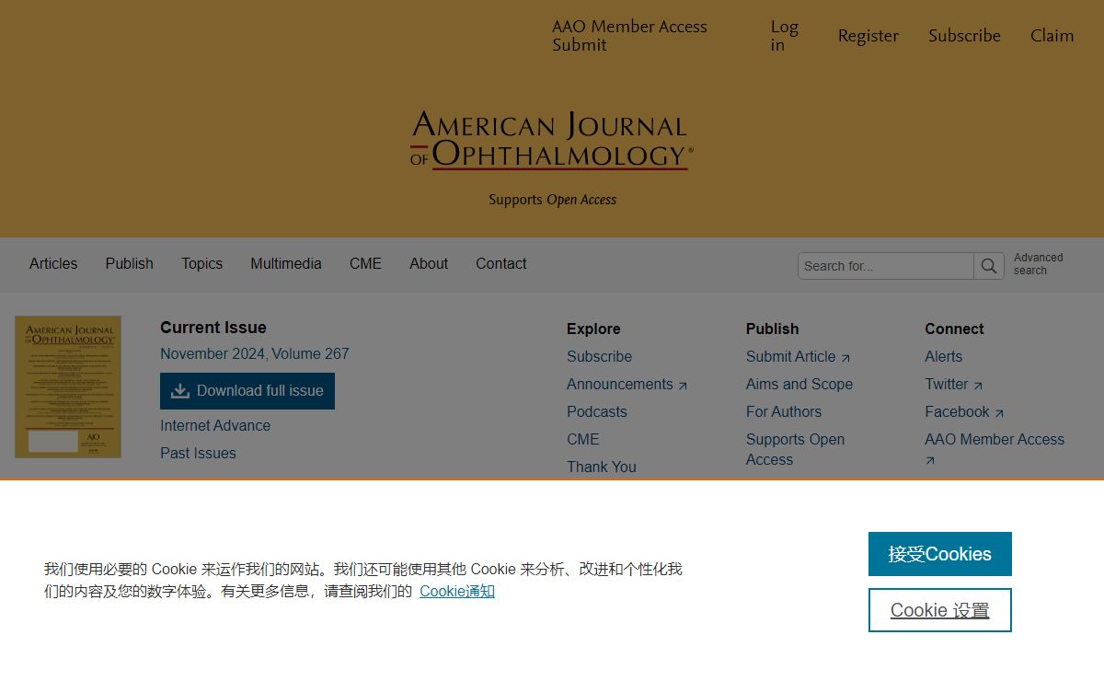Open Past Issues
Viewport: 1104px width, 681px height.
(x=198, y=453)
